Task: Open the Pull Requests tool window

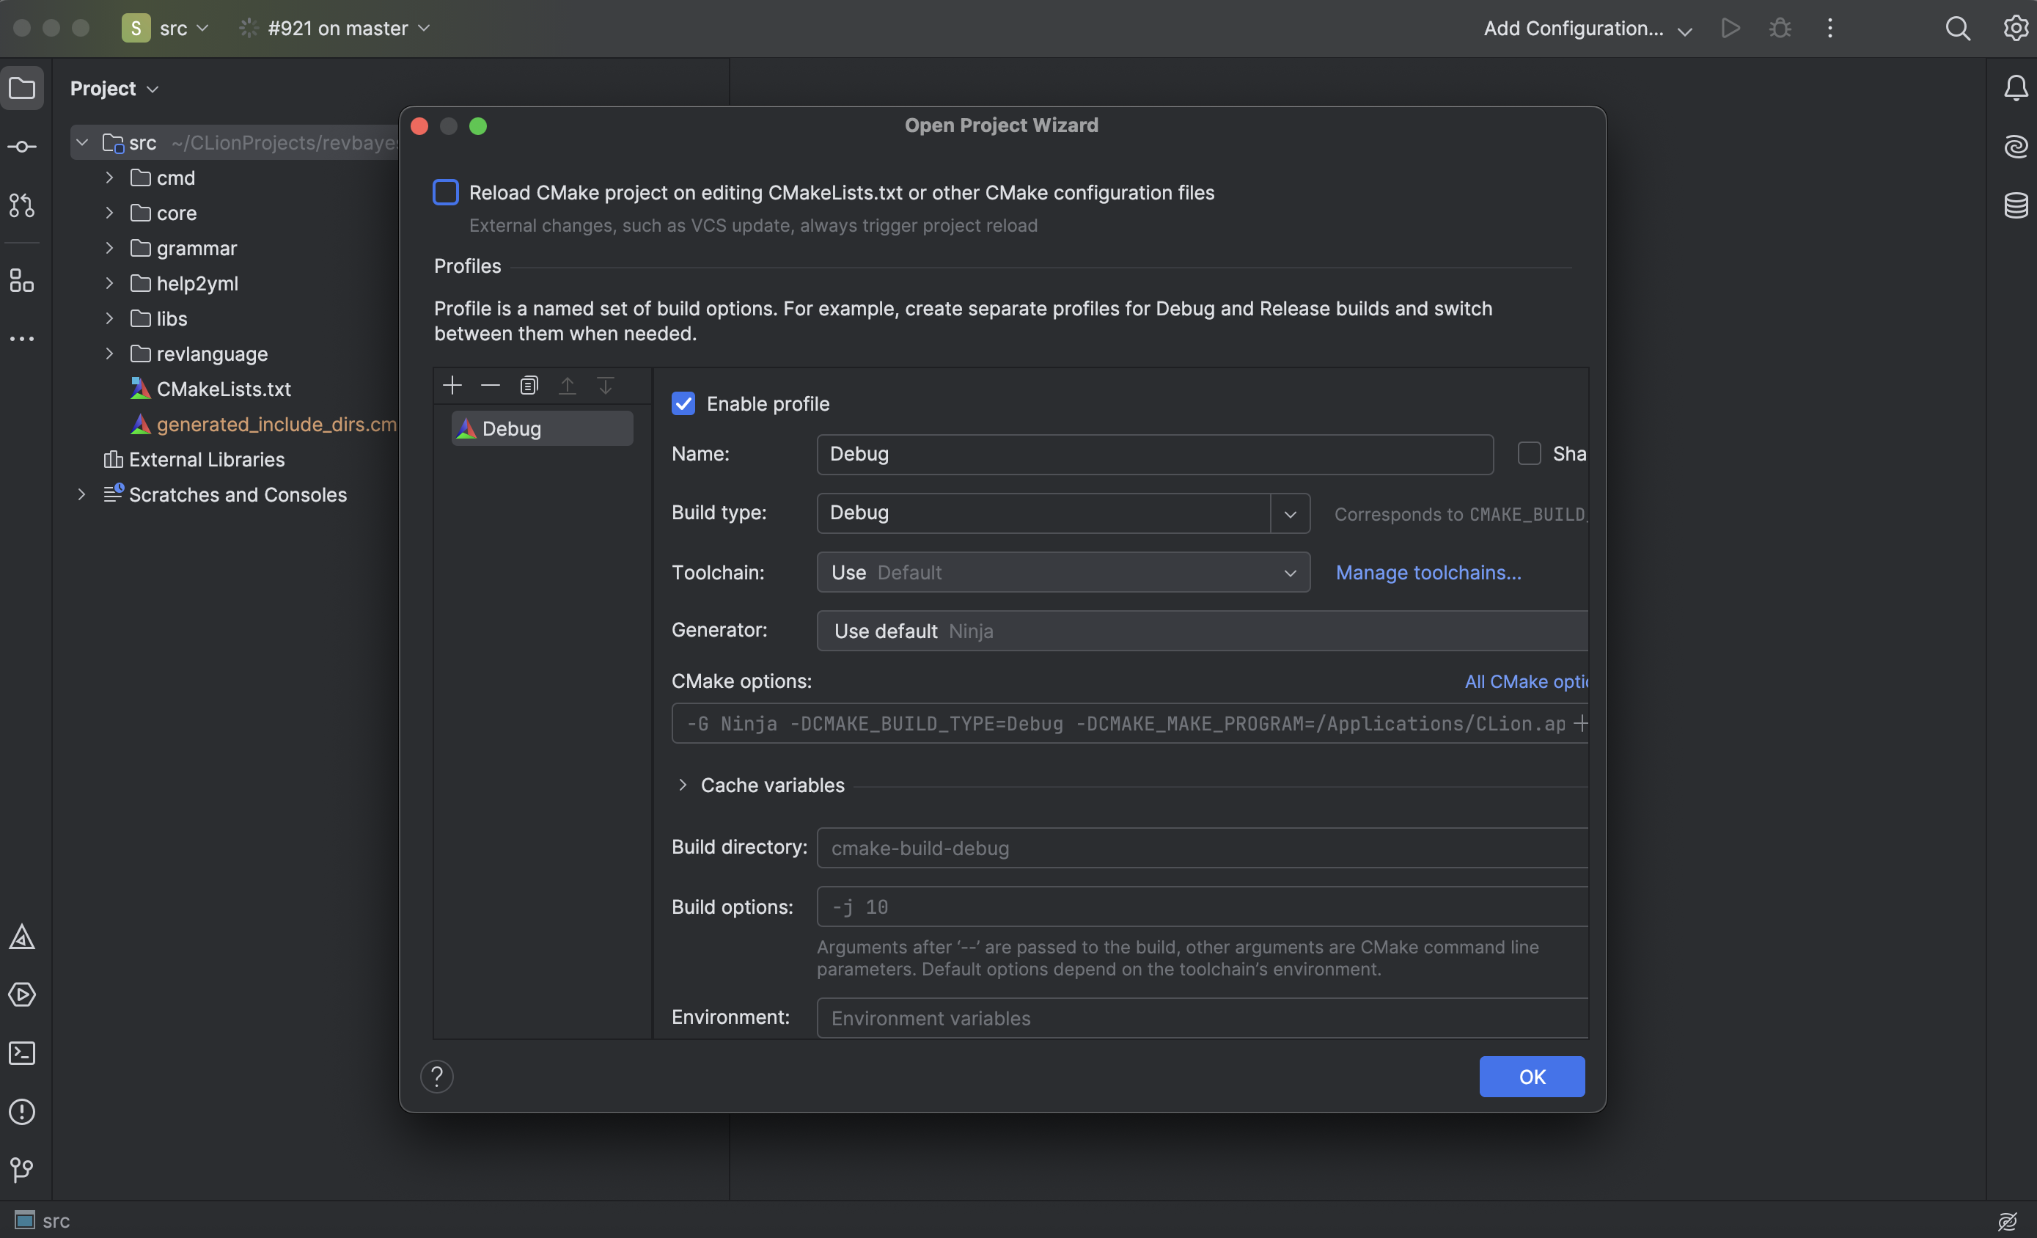Action: (x=22, y=206)
